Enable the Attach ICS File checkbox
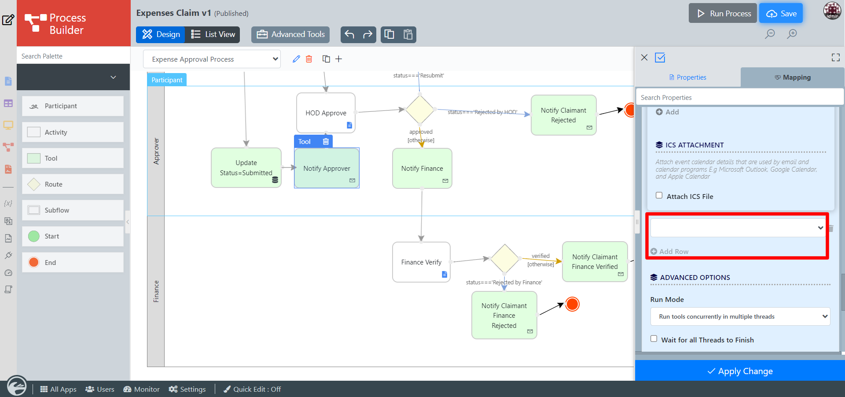 point(659,195)
